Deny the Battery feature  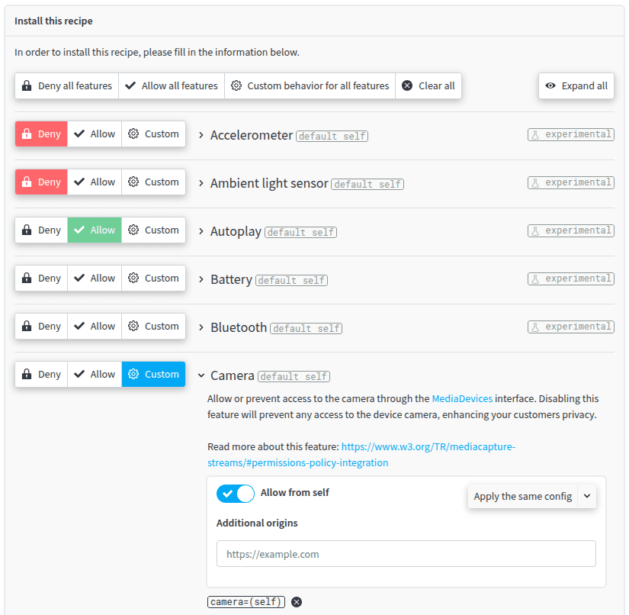coord(41,278)
